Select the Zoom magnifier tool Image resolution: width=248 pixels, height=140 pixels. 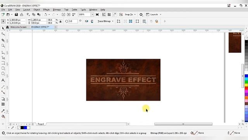click(3, 46)
